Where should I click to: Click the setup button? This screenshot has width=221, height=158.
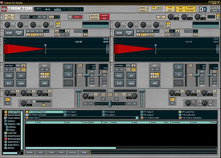[215, 11]
